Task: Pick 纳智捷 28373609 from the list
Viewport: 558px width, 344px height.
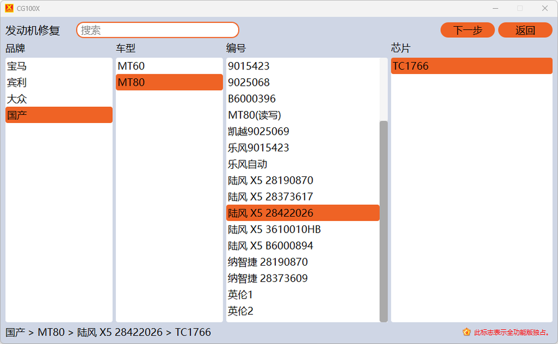Action: point(303,278)
